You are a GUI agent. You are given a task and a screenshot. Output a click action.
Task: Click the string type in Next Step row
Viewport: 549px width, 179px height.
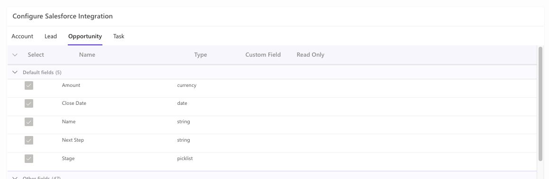click(183, 140)
